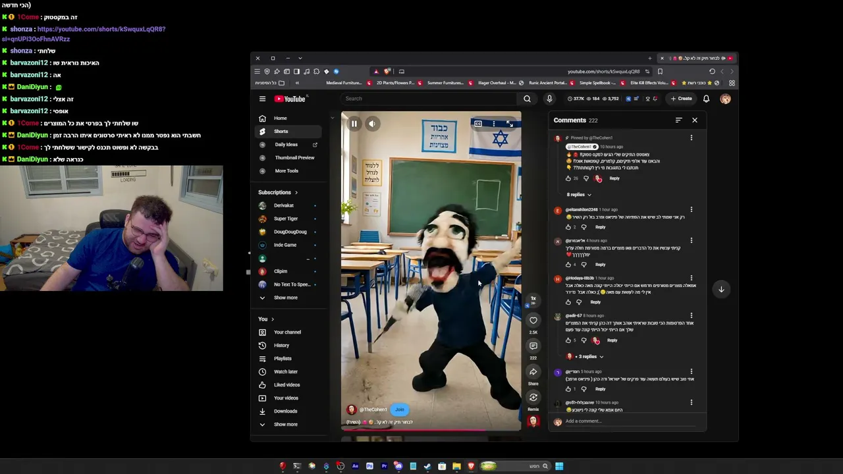Open the account avatar menu
843x474 pixels.
[x=725, y=99]
